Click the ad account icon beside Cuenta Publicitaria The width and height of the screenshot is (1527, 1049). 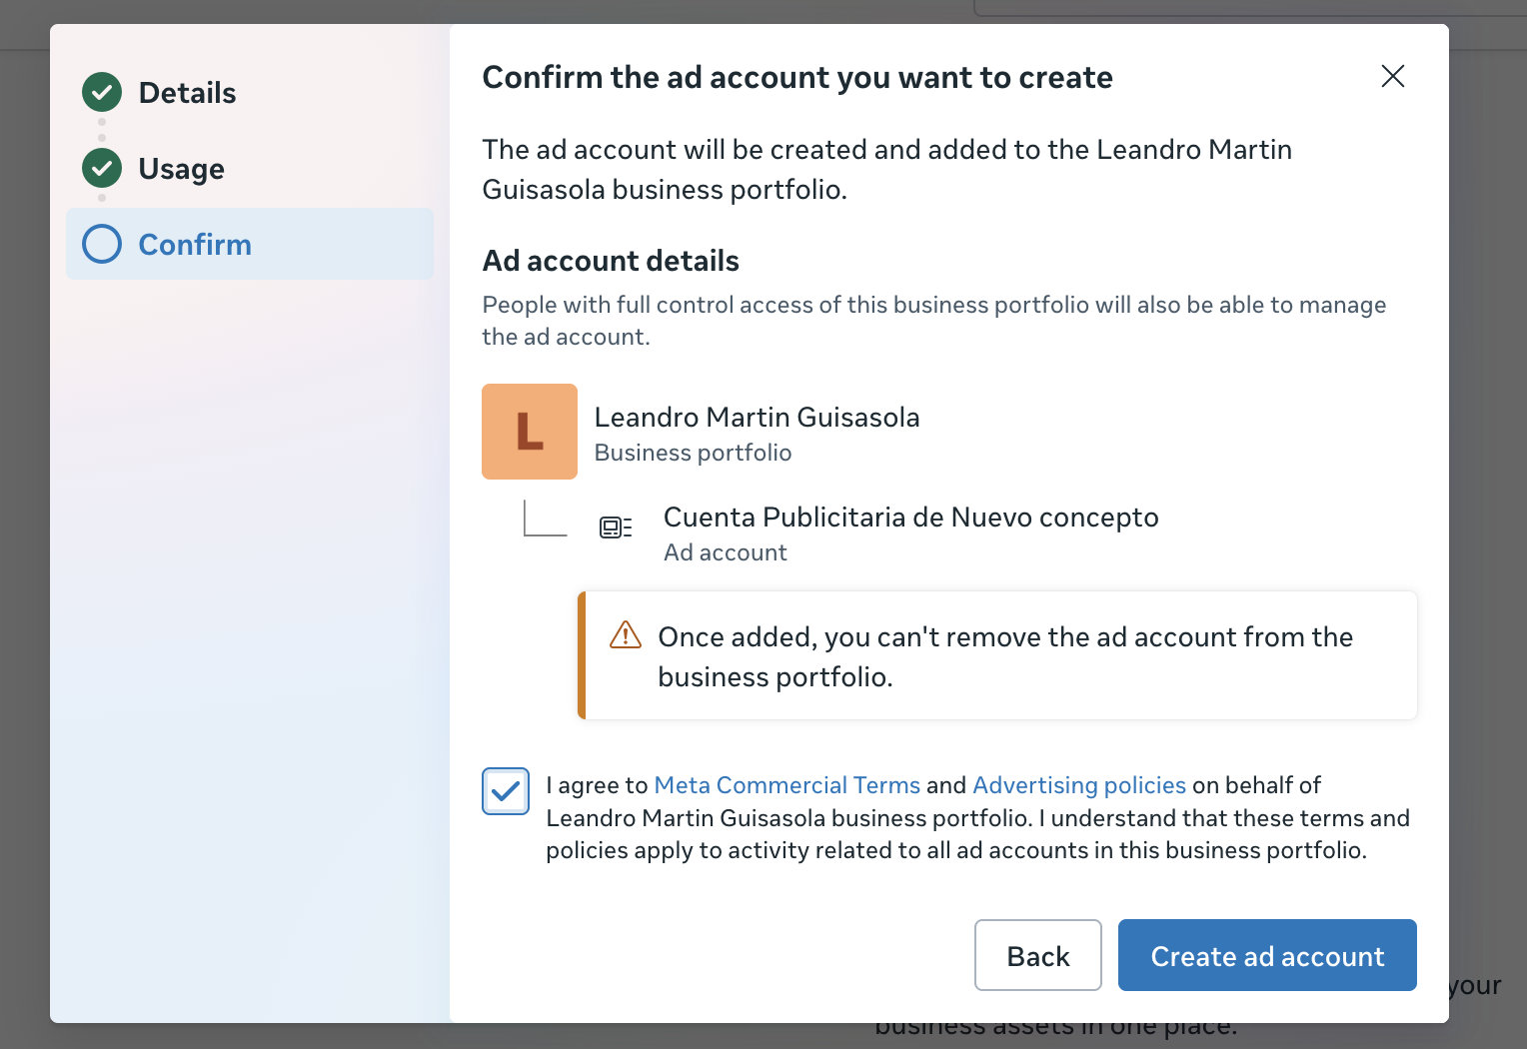(x=616, y=527)
